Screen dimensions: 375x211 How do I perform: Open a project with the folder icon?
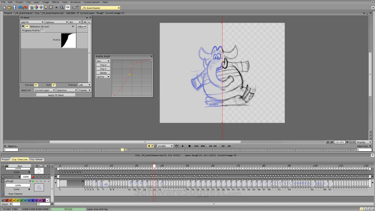[x=9, y=7]
